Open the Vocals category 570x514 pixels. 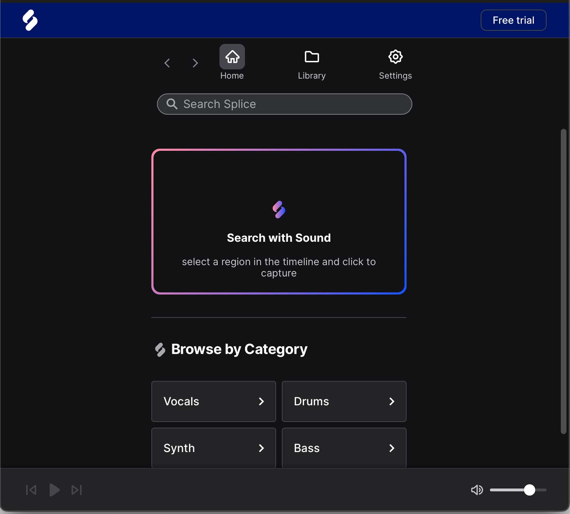tap(214, 401)
